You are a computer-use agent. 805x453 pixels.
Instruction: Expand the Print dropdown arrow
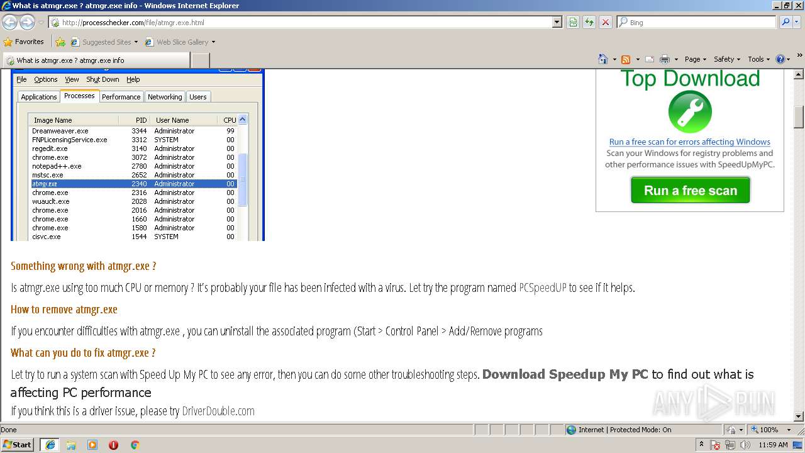(676, 59)
